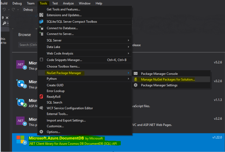Open the Team menu
Image resolution: width=225 pixels, height=152 pixels.
click(x=31, y=3)
